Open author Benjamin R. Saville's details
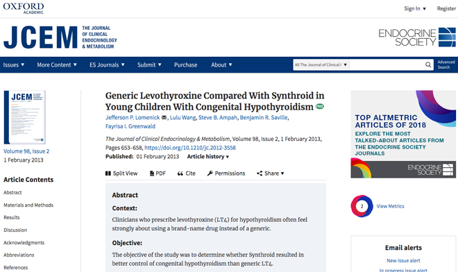Viewport: 458px width, 272px height. pos(264,117)
